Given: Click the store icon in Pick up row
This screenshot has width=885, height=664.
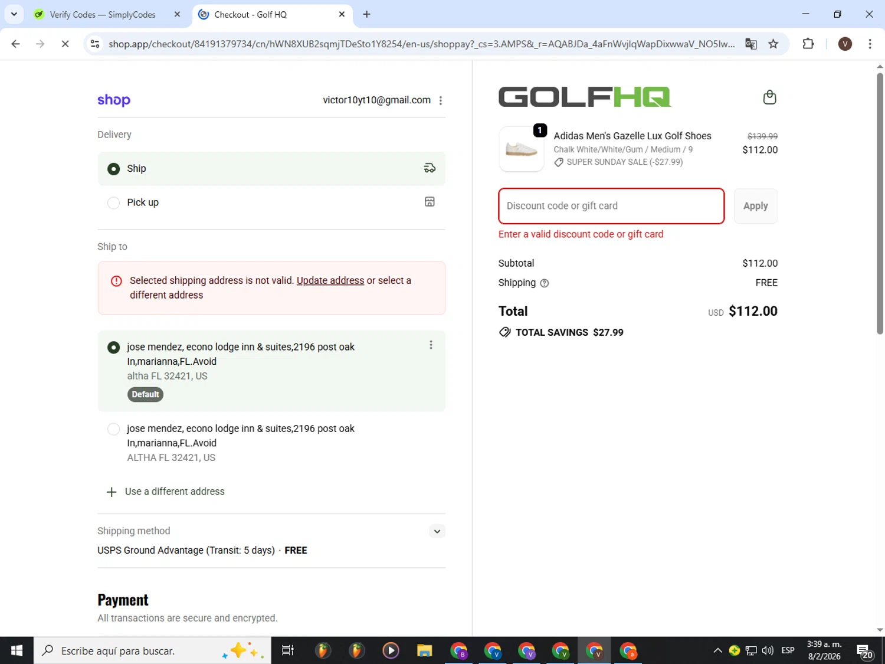Looking at the screenshot, I should (430, 202).
